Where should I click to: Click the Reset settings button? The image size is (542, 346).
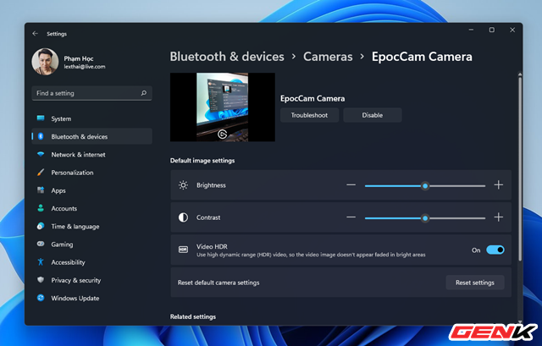pos(475,283)
